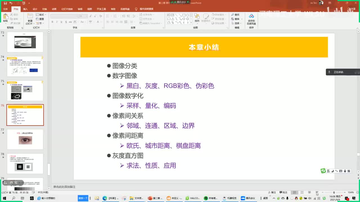Switch to slide sorter view
360x202 pixels.
302,192
